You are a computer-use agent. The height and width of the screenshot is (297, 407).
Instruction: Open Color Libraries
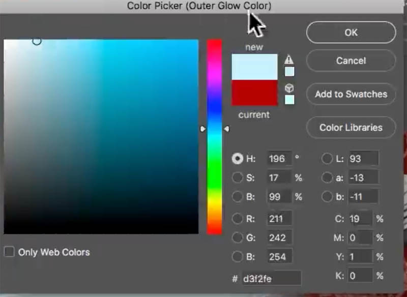coord(351,128)
